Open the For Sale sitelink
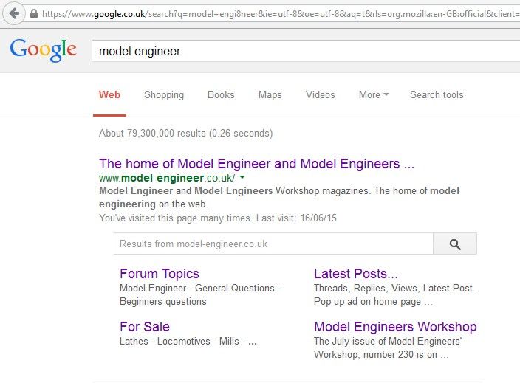This screenshot has height=383, width=520. (145, 327)
